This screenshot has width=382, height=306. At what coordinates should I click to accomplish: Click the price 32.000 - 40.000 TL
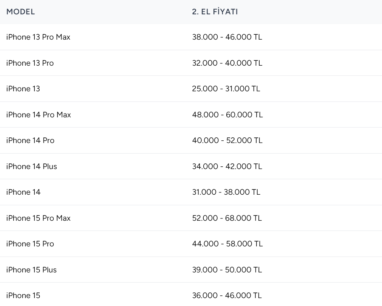coord(227,63)
